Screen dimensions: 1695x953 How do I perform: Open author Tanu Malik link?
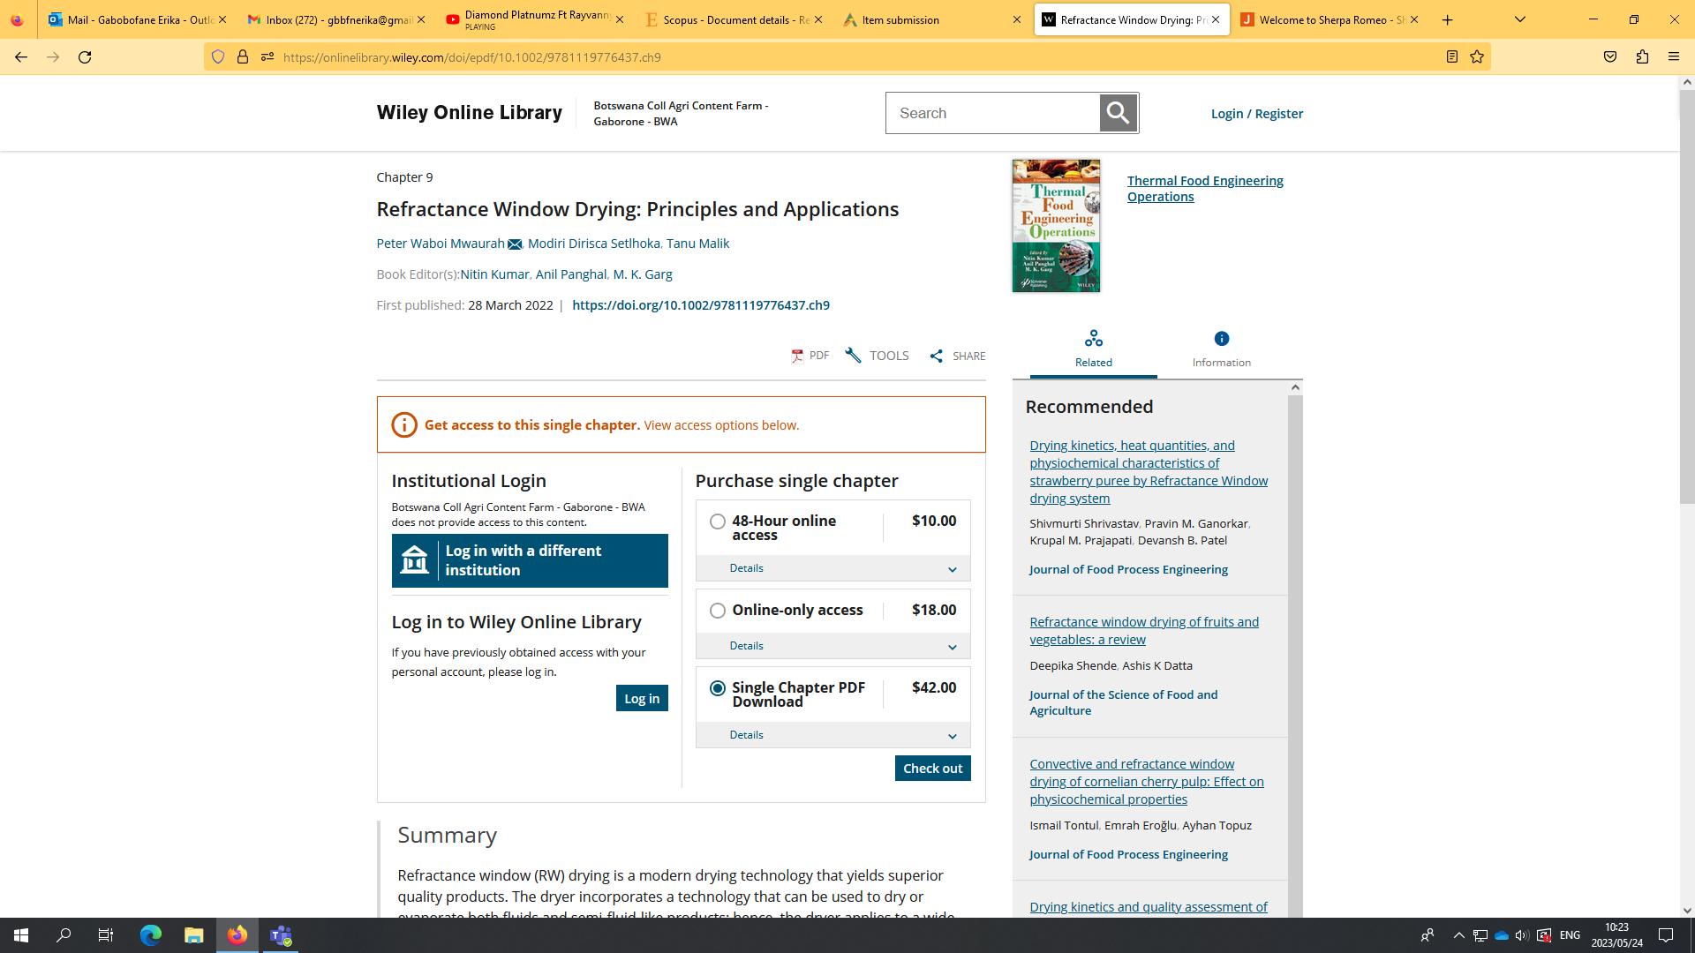697,244
